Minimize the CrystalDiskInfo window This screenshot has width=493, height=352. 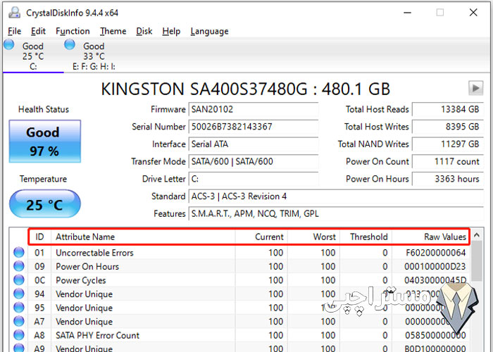408,13
